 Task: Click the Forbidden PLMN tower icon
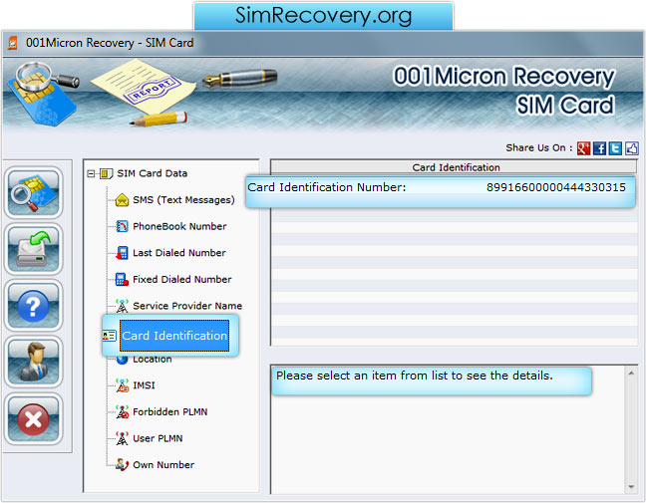122,411
